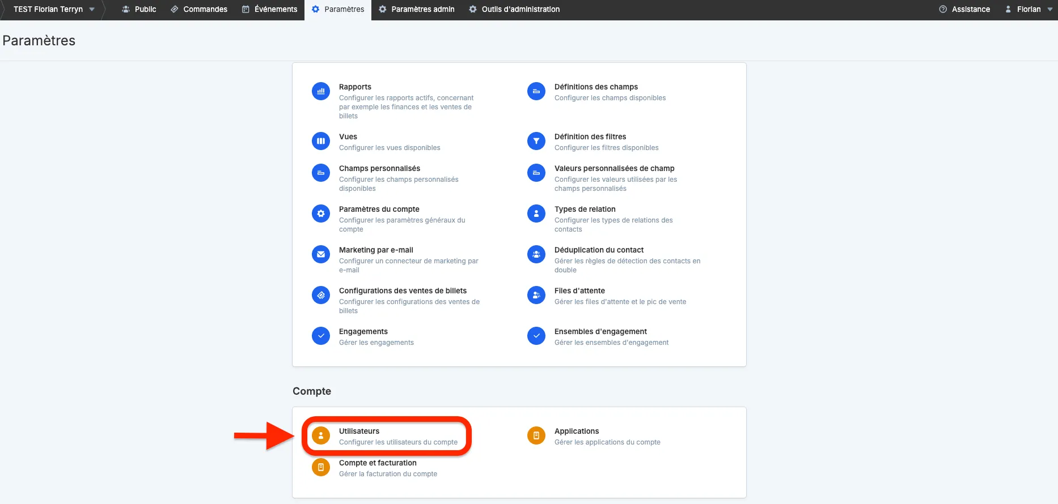Open the Paramètres admin tab
Image resolution: width=1058 pixels, height=504 pixels.
[417, 9]
